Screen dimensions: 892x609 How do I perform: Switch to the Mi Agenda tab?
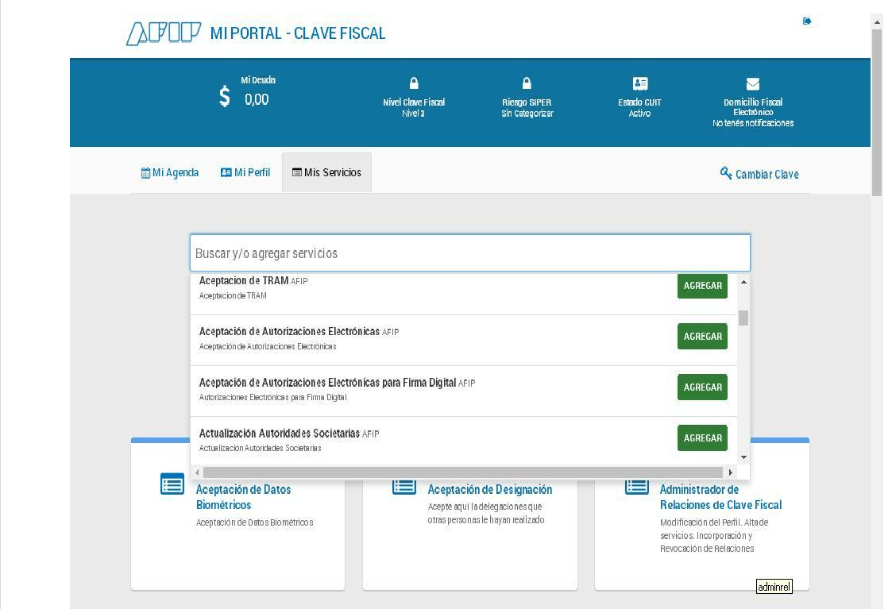click(169, 172)
